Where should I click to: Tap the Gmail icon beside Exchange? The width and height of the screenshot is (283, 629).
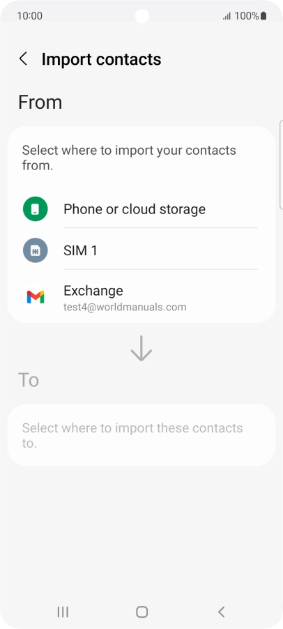(36, 297)
